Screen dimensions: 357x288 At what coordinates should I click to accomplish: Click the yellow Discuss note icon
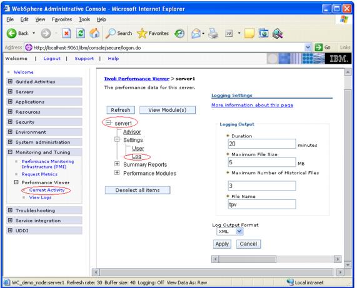(249, 34)
